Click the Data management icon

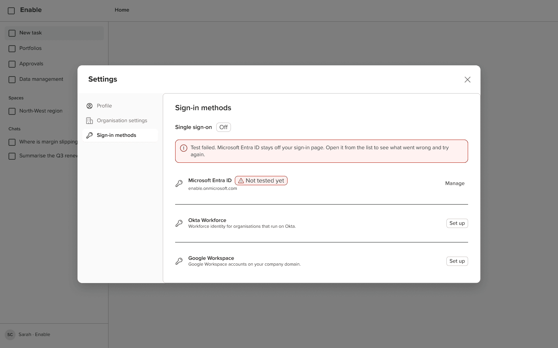pos(12,80)
